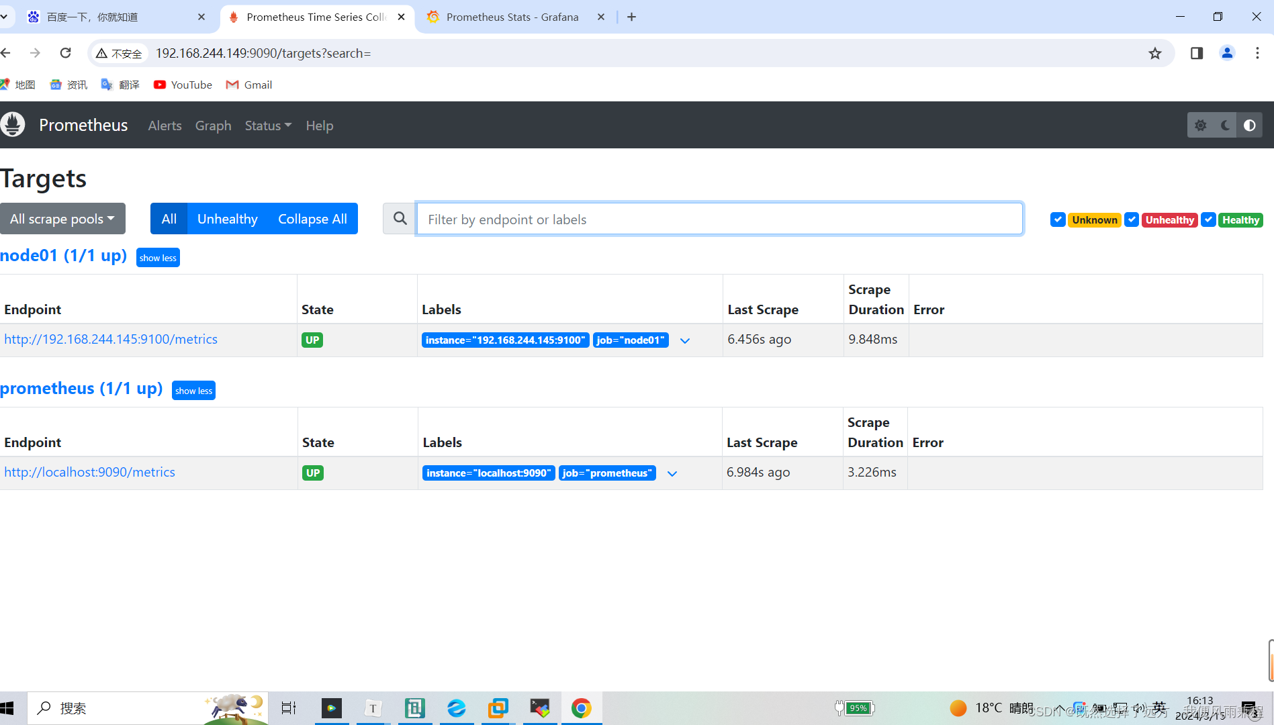The image size is (1274, 725).
Task: Open the Chrome three-dot menu
Action: click(1257, 53)
